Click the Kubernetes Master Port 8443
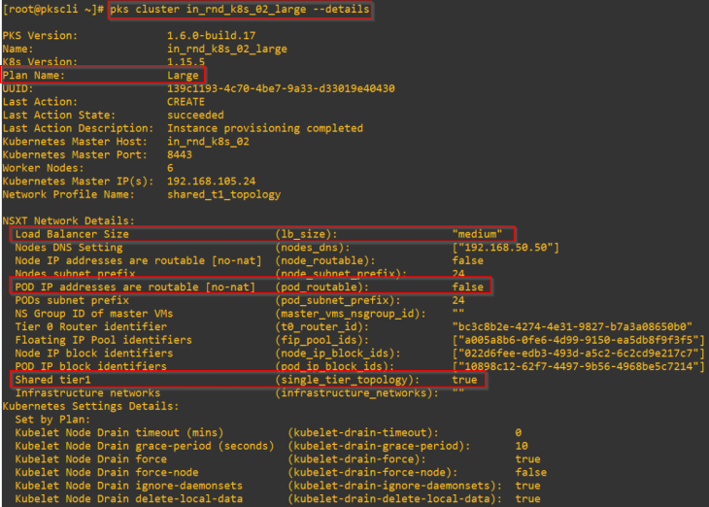This screenshot has width=709, height=507. (180, 154)
